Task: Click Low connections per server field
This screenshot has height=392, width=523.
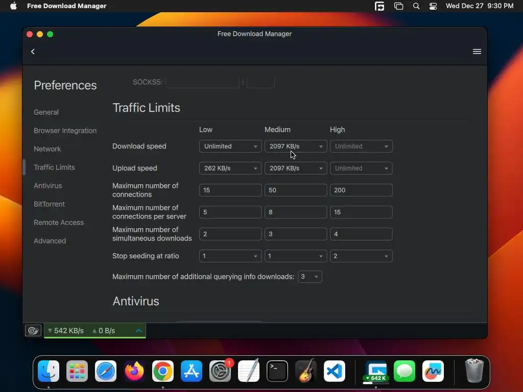Action: [x=230, y=212]
